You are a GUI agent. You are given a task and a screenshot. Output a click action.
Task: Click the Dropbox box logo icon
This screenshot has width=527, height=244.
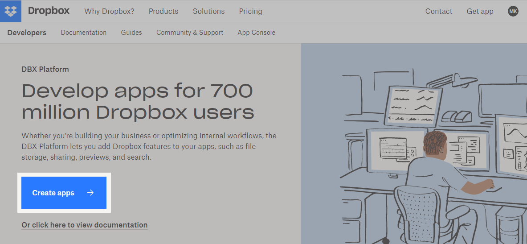click(11, 11)
